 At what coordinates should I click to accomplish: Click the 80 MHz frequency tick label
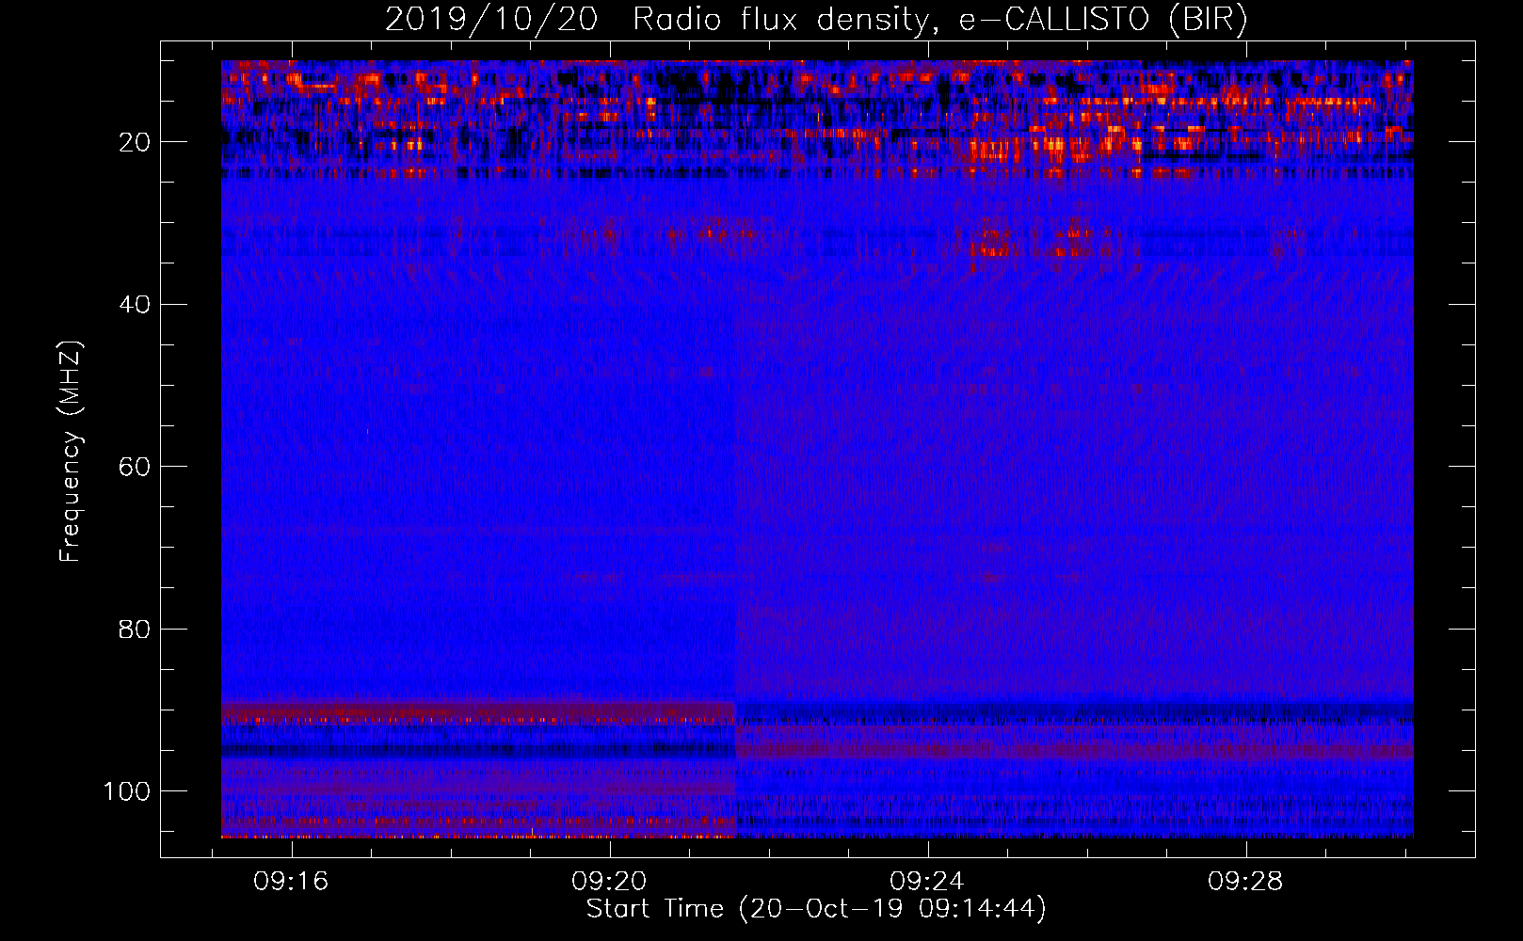click(x=135, y=629)
